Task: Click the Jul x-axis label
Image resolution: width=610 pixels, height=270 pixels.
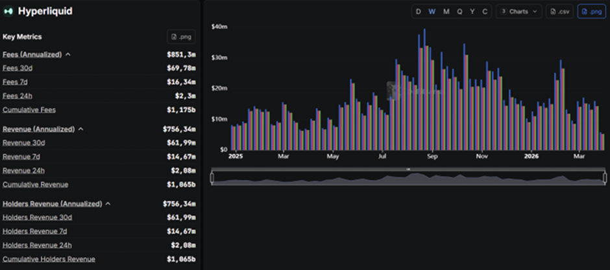Action: tap(382, 156)
